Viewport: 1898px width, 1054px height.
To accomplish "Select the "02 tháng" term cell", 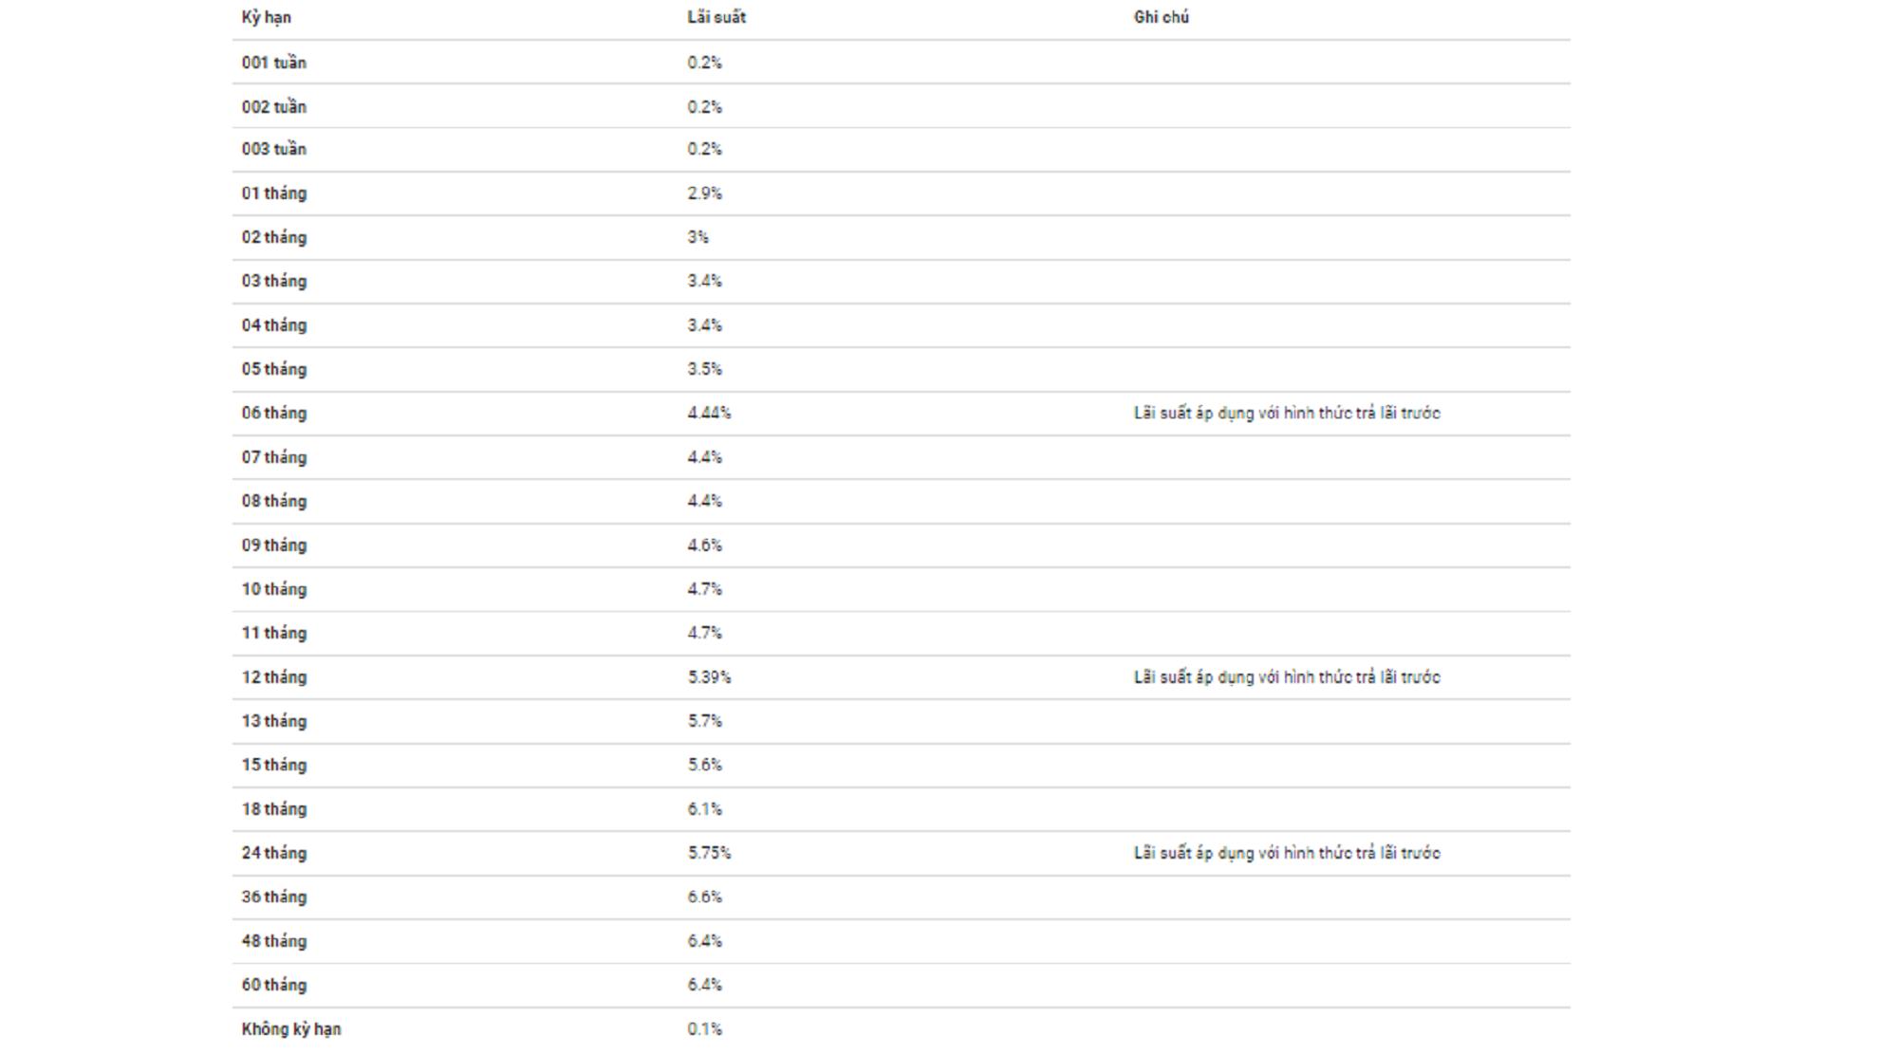I will pos(273,237).
